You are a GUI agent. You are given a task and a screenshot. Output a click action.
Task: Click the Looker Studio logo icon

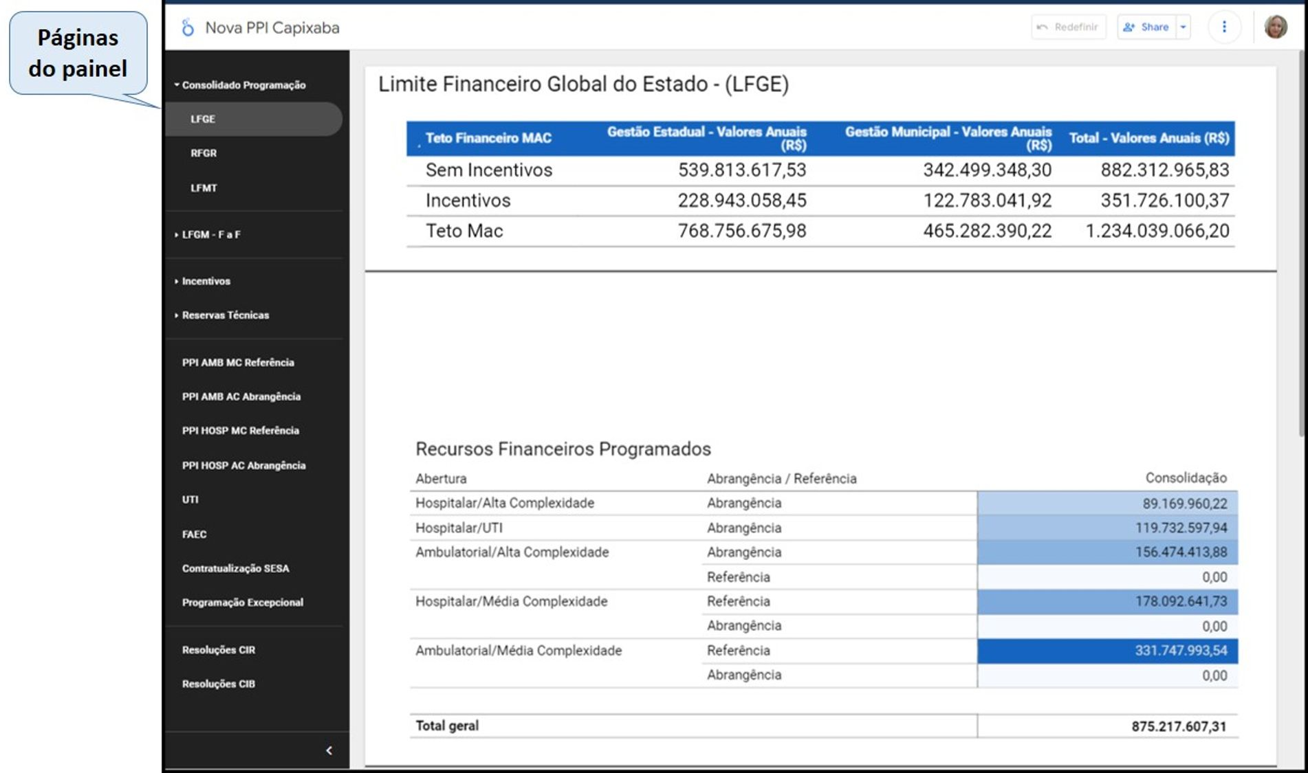(x=187, y=27)
